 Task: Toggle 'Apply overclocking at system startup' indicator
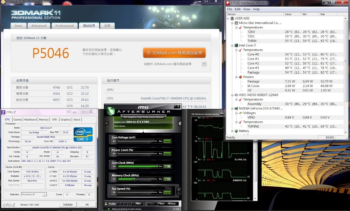109,209
